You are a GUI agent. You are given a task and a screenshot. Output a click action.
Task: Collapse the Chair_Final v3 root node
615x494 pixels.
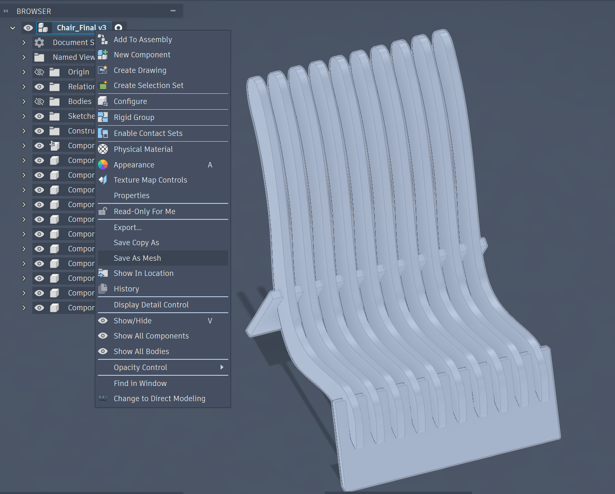coord(13,28)
